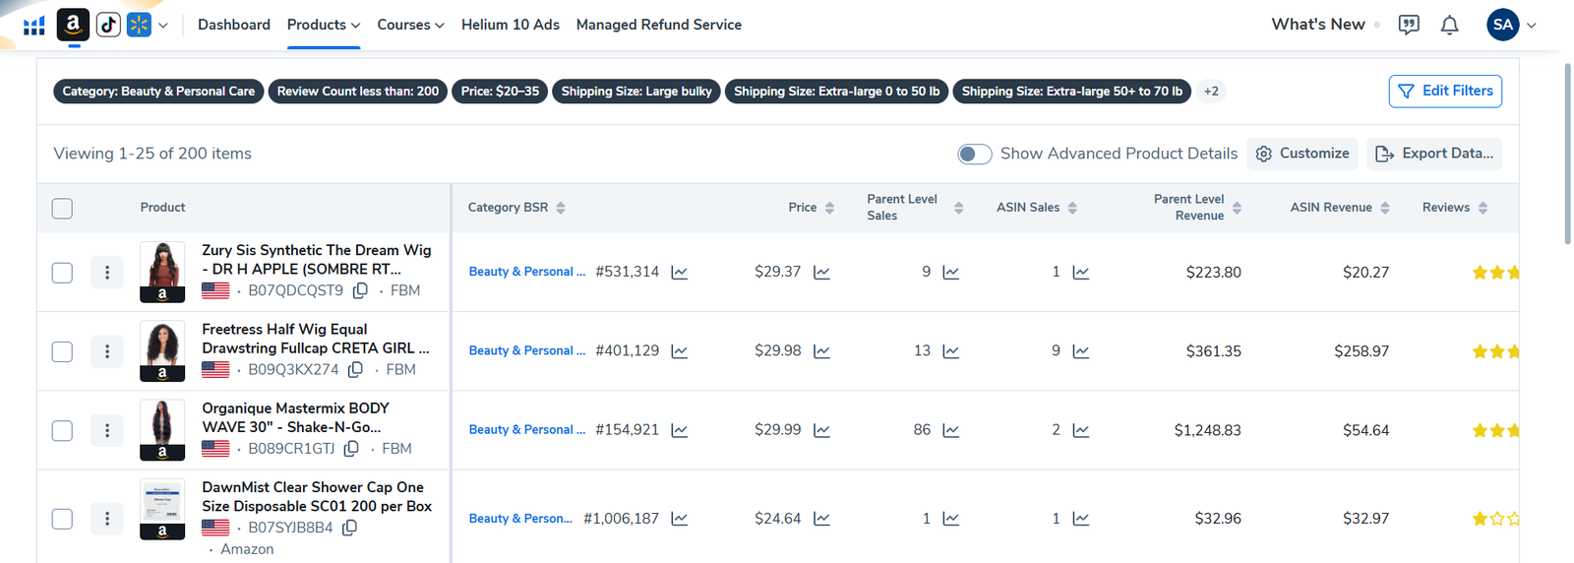The height and width of the screenshot is (563, 1574).
Task: Check the Organique Mastermix row checkbox
Action: (x=62, y=431)
